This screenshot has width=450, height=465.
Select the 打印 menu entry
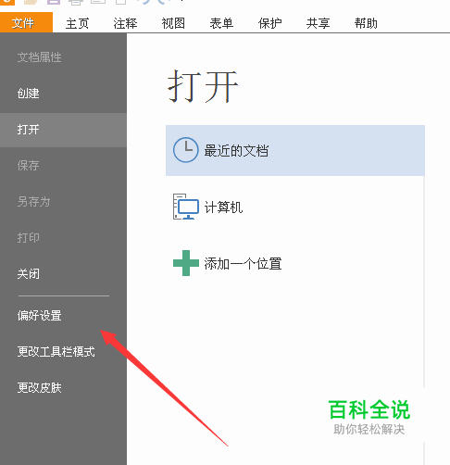28,238
